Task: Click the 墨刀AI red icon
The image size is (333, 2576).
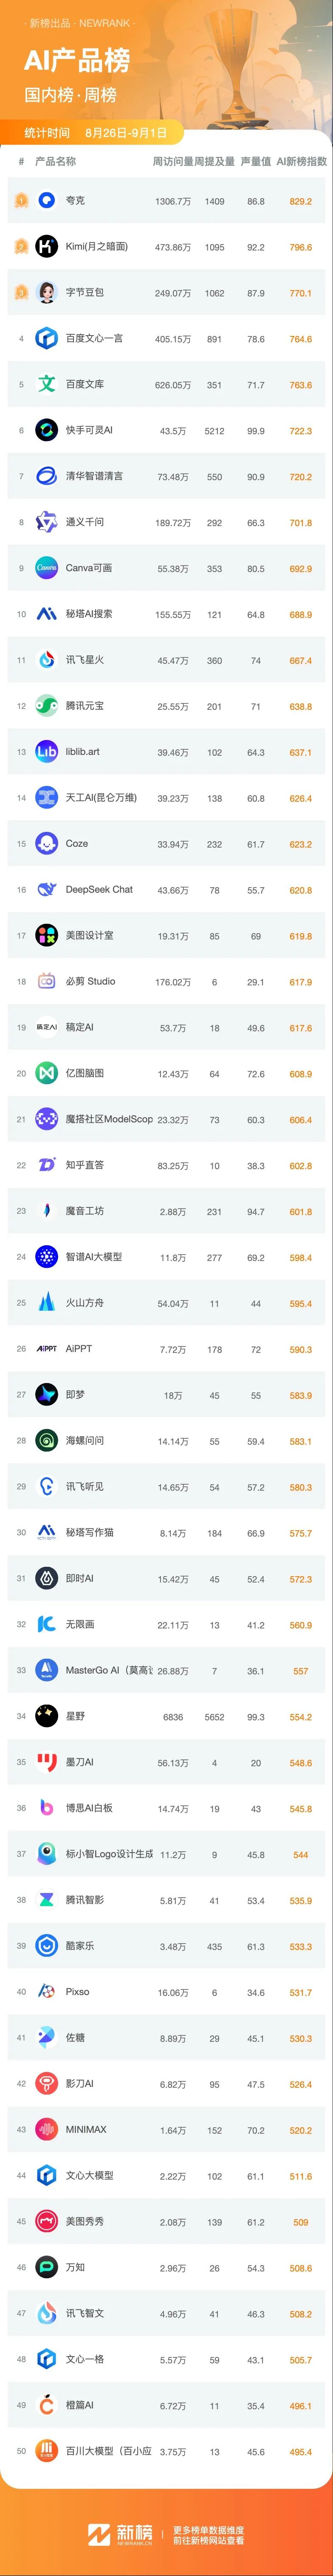Action: [x=46, y=1762]
